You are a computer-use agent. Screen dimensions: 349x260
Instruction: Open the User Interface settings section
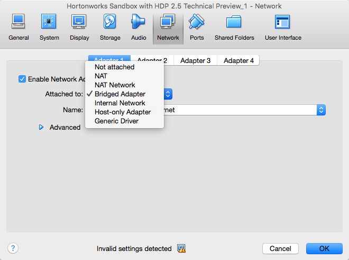click(x=283, y=28)
